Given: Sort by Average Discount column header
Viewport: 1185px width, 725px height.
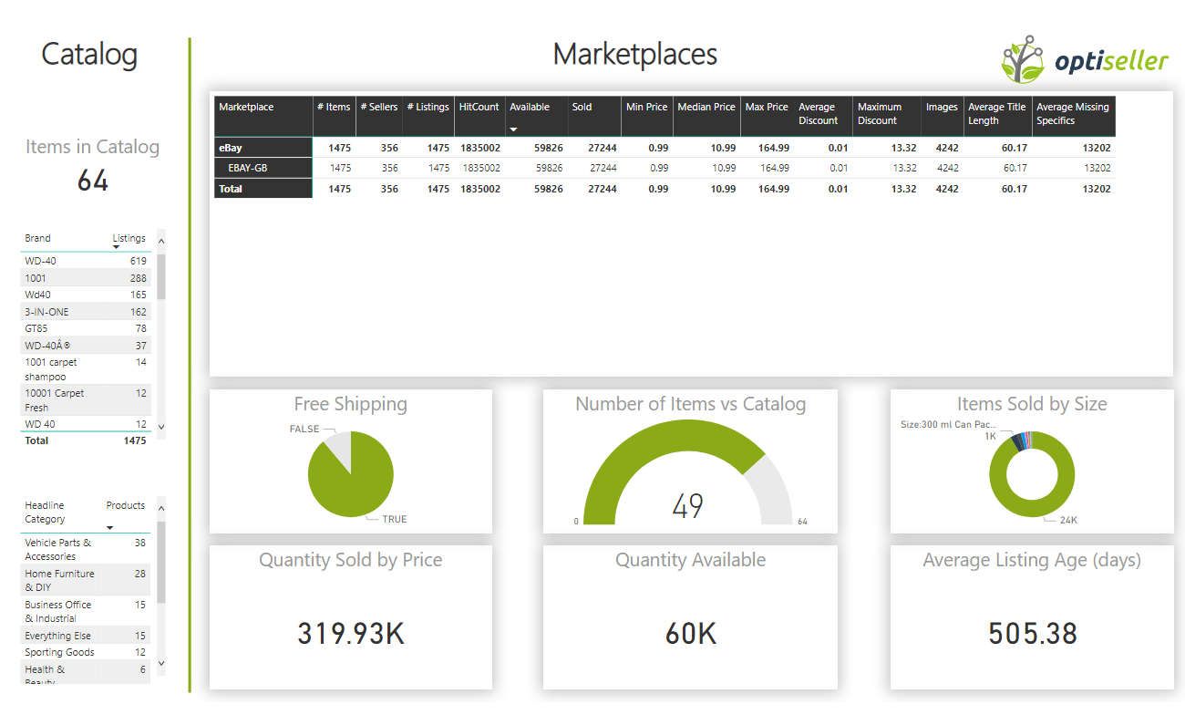Looking at the screenshot, I should [x=823, y=116].
